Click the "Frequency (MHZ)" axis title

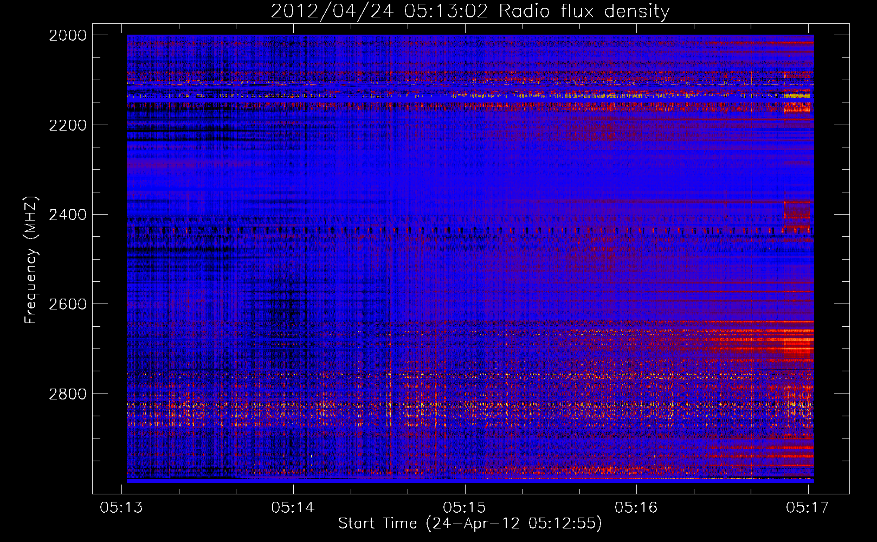pos(31,260)
